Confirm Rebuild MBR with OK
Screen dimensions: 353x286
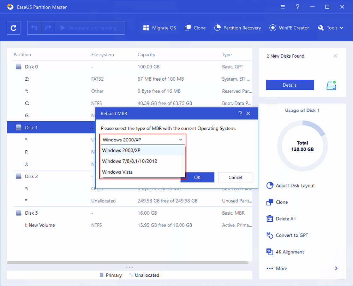coord(197,177)
